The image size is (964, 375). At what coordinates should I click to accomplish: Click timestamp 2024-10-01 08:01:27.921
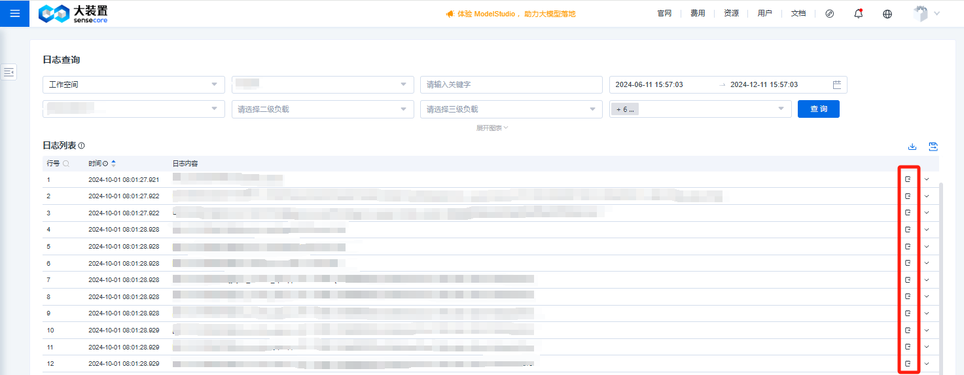point(124,179)
